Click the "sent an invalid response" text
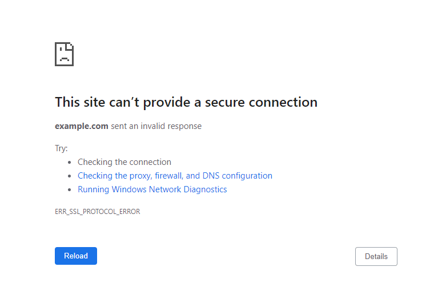The width and height of the screenshot is (434, 299). pyautogui.click(x=156, y=126)
